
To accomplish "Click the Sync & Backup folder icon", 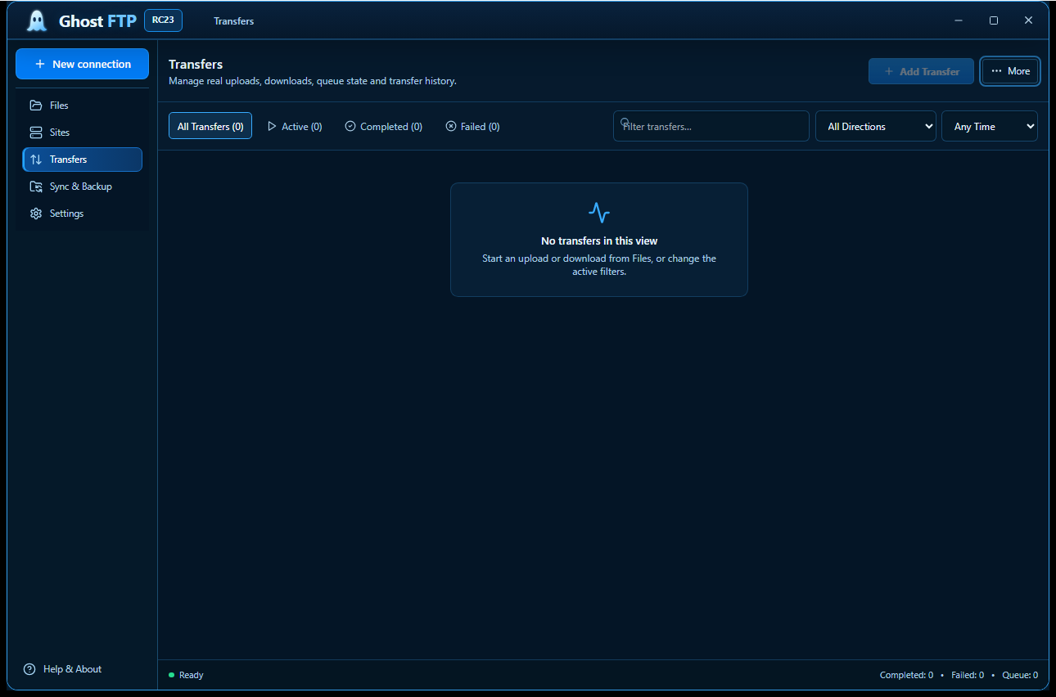I will 36,187.
